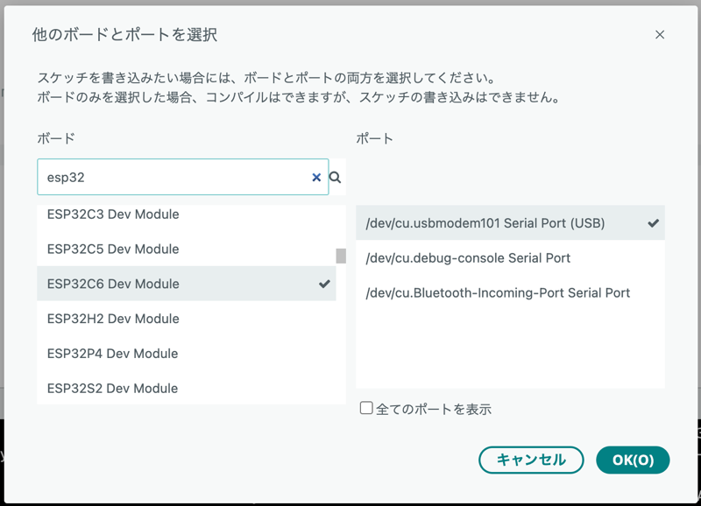Click the board list scrollbar thumb
The height and width of the screenshot is (506, 701).
(341, 256)
